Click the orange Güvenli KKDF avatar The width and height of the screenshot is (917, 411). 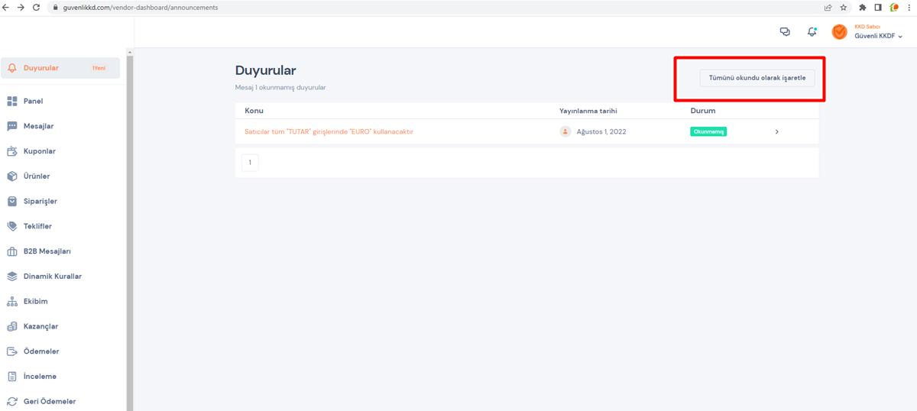click(x=839, y=32)
